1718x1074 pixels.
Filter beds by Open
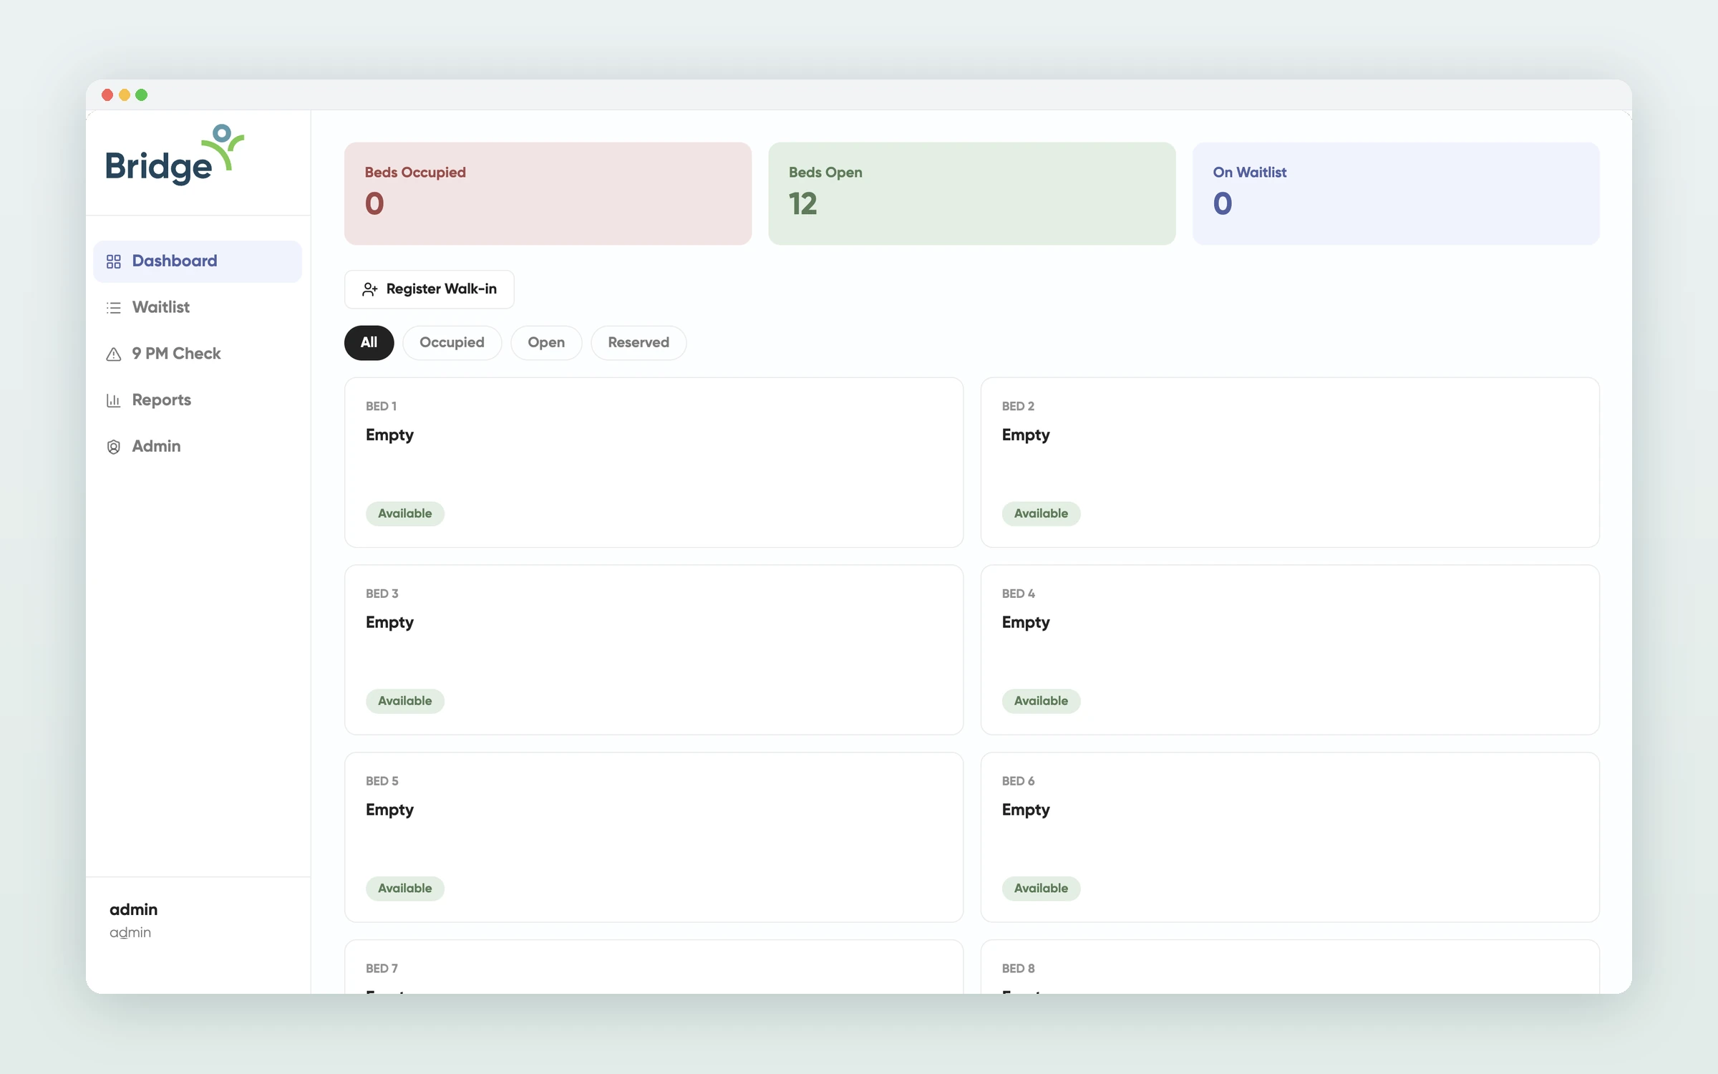coord(546,343)
